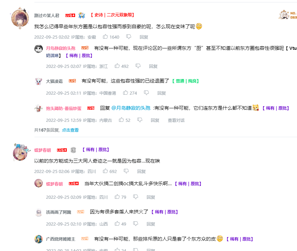Like 蝶梦春朝's comment with 692 likes
The width and height of the screenshot is (297, 251).
[105, 171]
